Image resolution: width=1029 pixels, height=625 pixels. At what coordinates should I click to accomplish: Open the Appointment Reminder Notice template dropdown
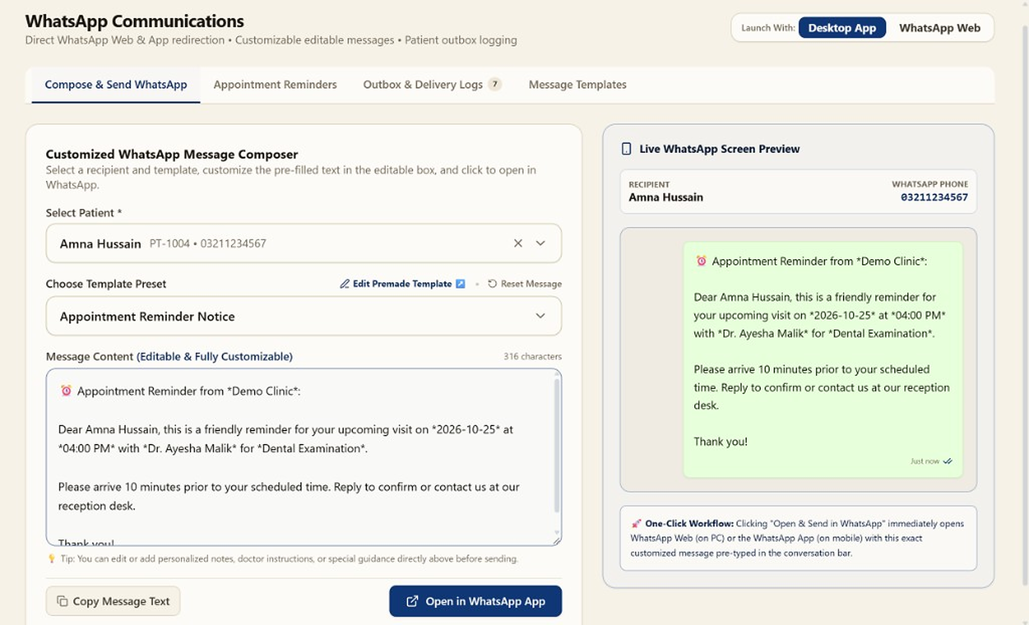pyautogui.click(x=303, y=316)
